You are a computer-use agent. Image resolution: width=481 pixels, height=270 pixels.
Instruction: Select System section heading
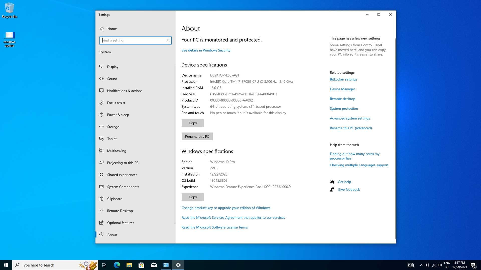tap(105, 52)
